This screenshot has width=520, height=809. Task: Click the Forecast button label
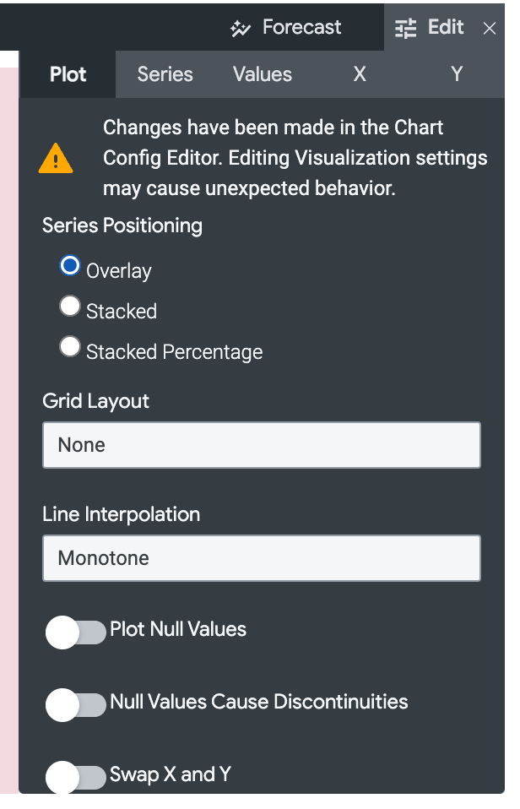pos(302,27)
